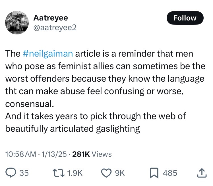The width and height of the screenshot is (213, 186).
Task: Click the 9K likes count
Action: pos(120,173)
